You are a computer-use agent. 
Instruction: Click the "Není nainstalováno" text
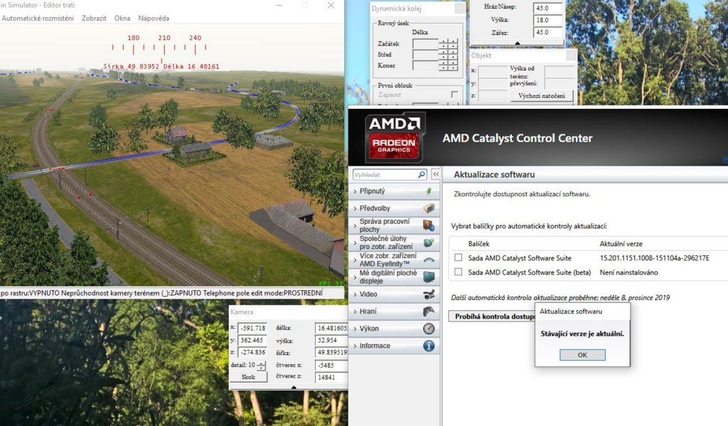pyautogui.click(x=628, y=272)
